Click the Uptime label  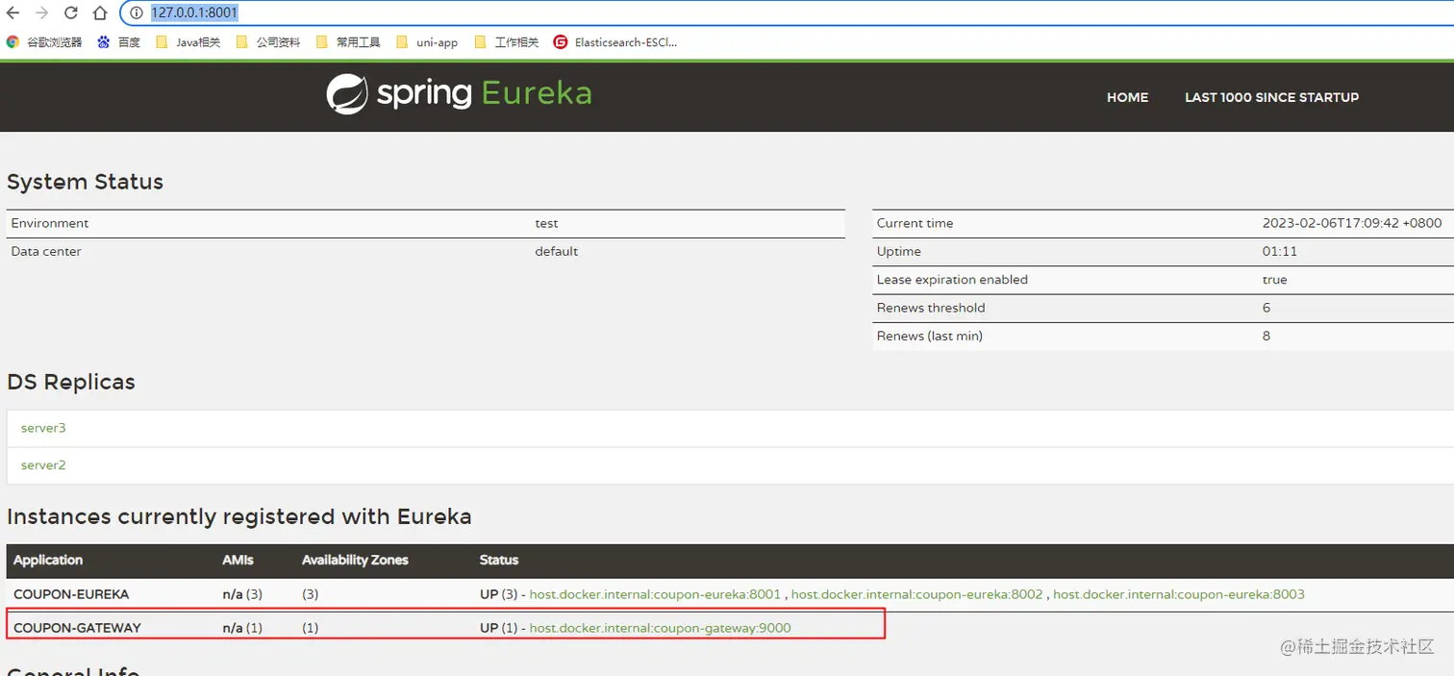(899, 251)
